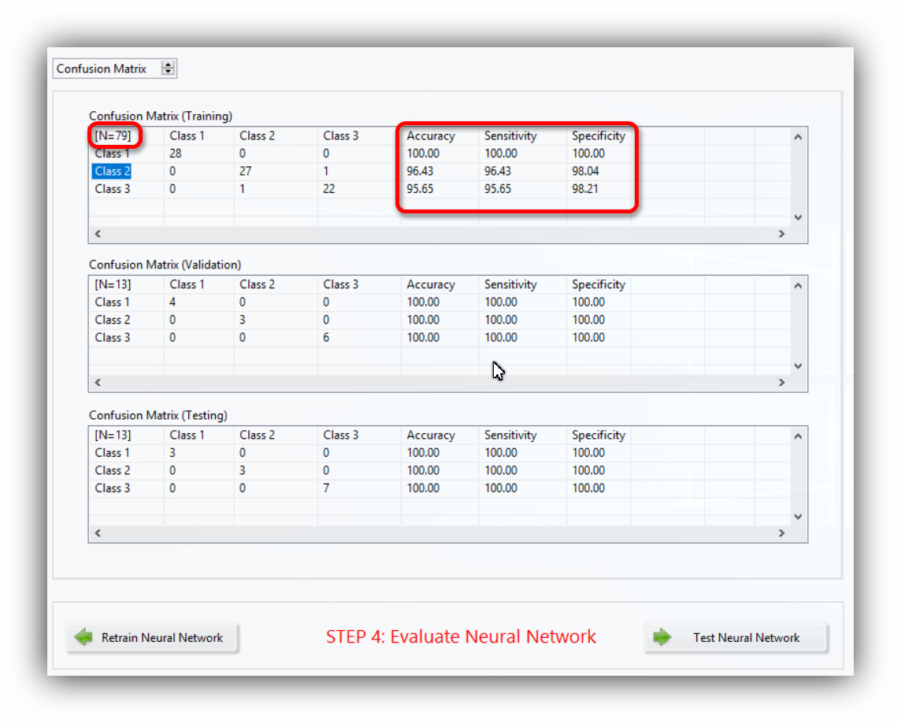Click the Sensitivity header in Validation table

point(510,284)
